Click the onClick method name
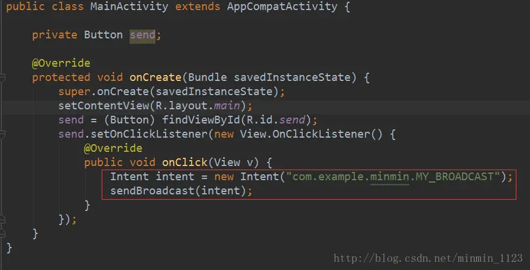This screenshot has height=270, width=530. pyautogui.click(x=185, y=162)
